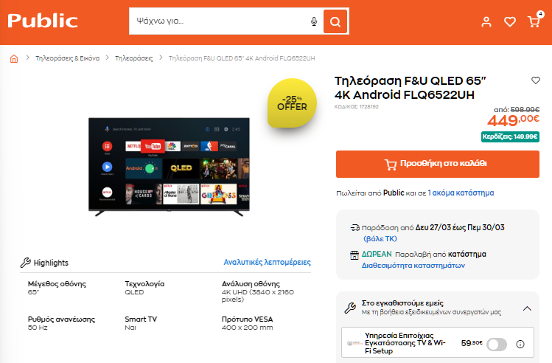Click info icon for wall installation service

[x=520, y=345]
